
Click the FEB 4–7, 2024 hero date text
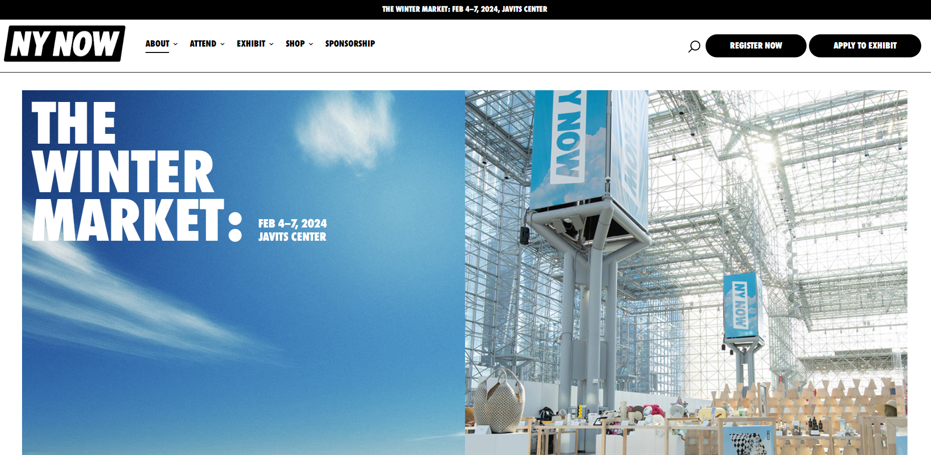[293, 224]
